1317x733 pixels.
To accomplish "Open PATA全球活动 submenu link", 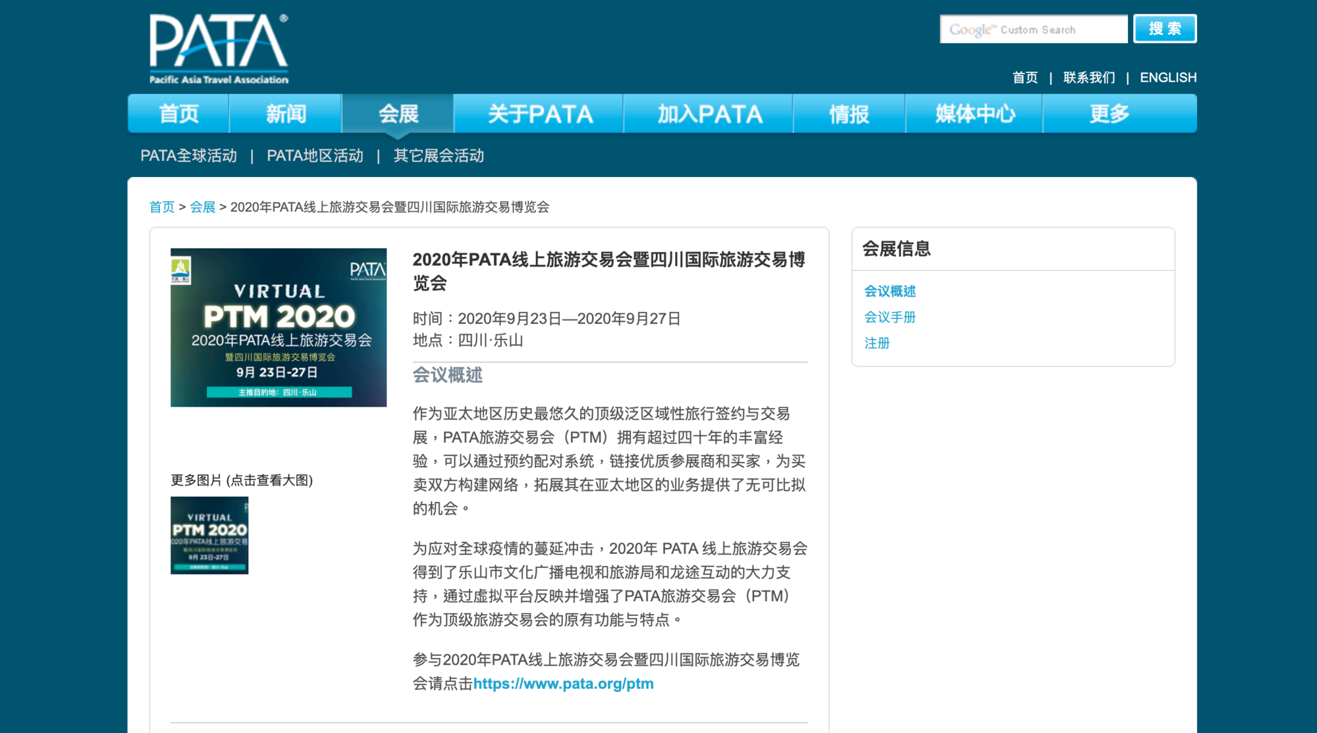I will [x=188, y=156].
